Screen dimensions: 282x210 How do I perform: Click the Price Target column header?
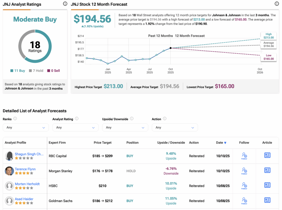pos(102,143)
